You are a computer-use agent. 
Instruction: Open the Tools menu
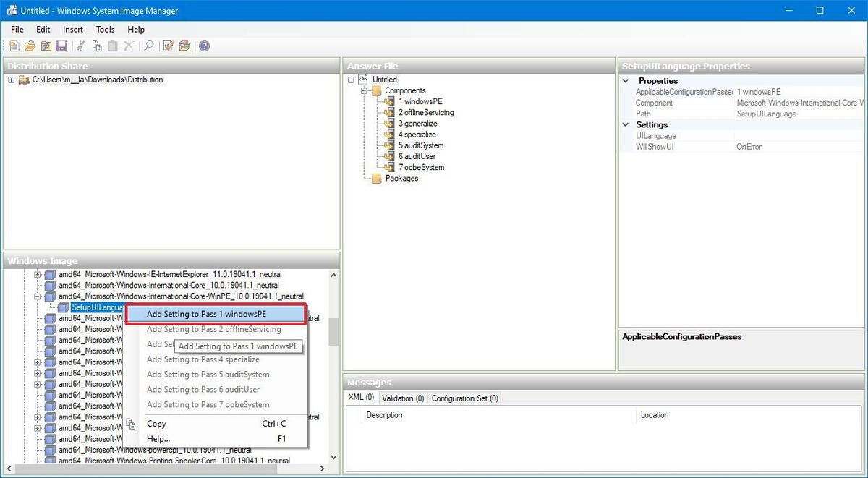105,30
